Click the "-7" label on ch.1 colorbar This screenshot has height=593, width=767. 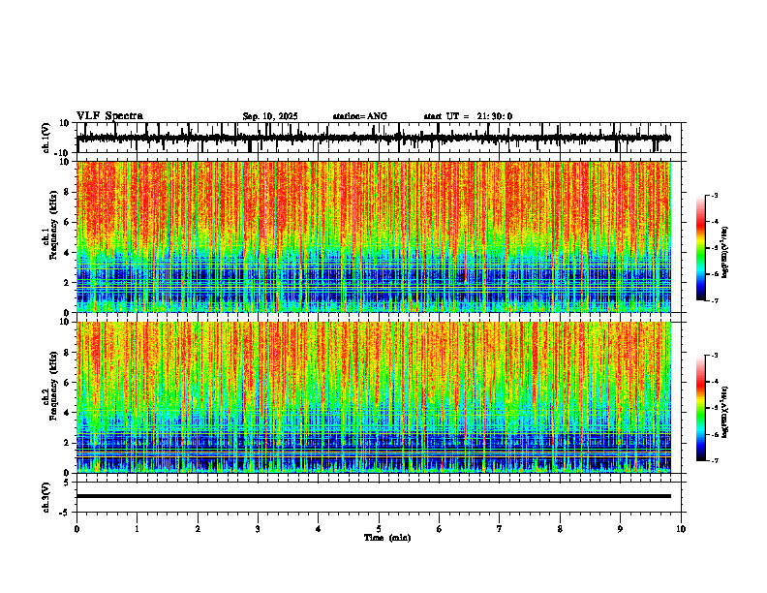[714, 300]
